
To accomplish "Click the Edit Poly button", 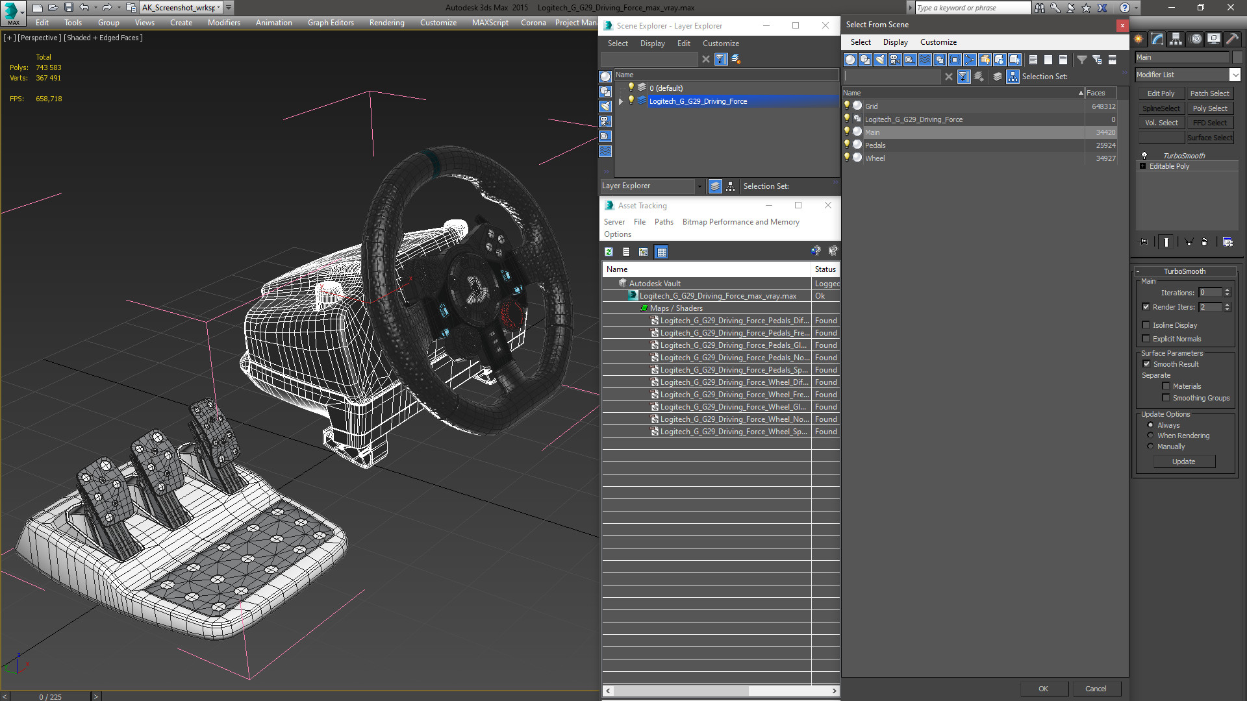I will point(1161,93).
